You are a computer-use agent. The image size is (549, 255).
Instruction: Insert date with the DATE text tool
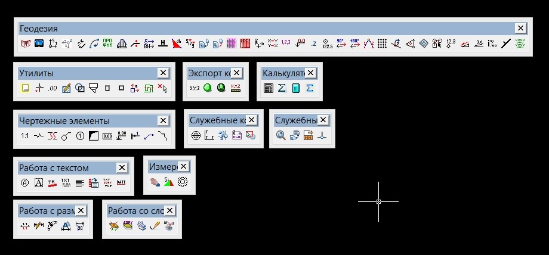coord(121,182)
